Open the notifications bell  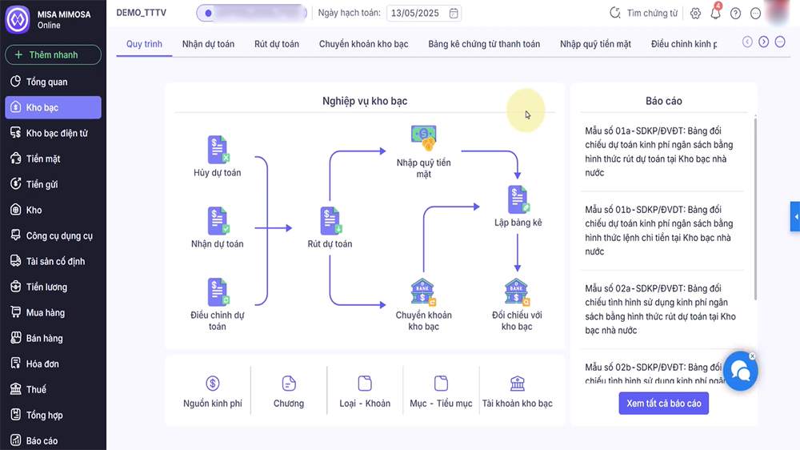pos(715,14)
